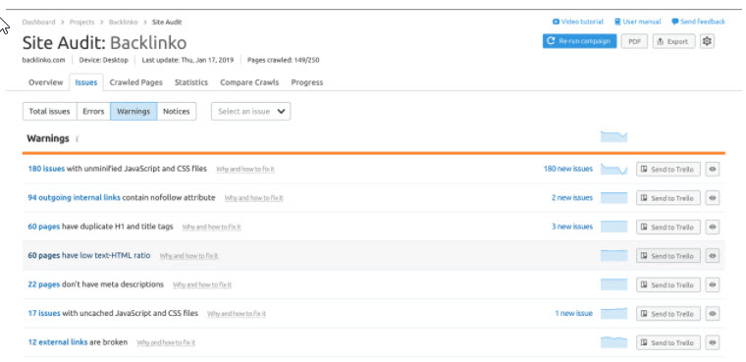Send duplicate H1 issue to Trello
Image resolution: width=746 pixels, height=362 pixels.
click(668, 227)
